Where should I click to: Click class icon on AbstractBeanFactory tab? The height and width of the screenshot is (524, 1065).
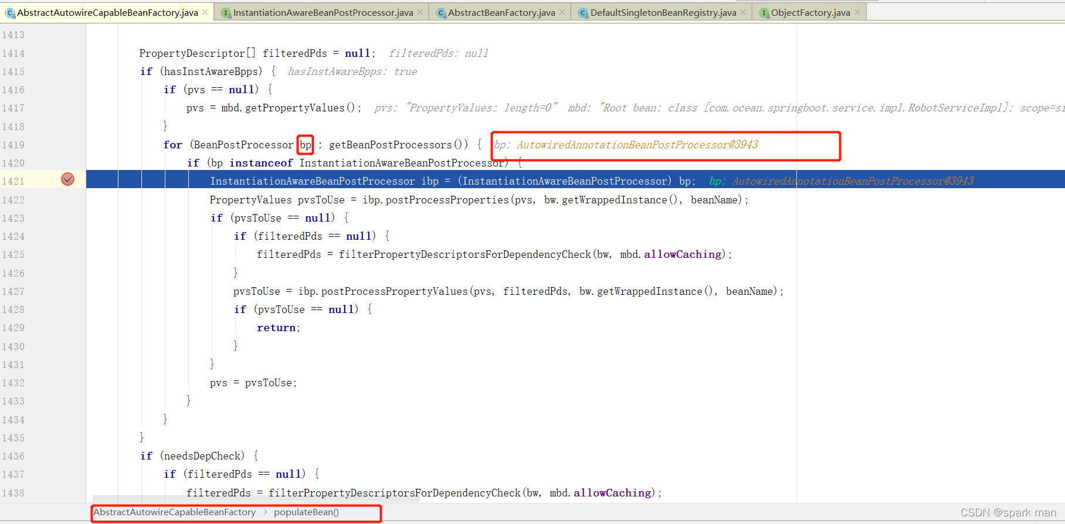(x=441, y=13)
